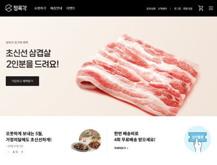The height and width of the screenshot is (165, 217).
Task: Go to next banner slide arrow
Action: point(22,152)
